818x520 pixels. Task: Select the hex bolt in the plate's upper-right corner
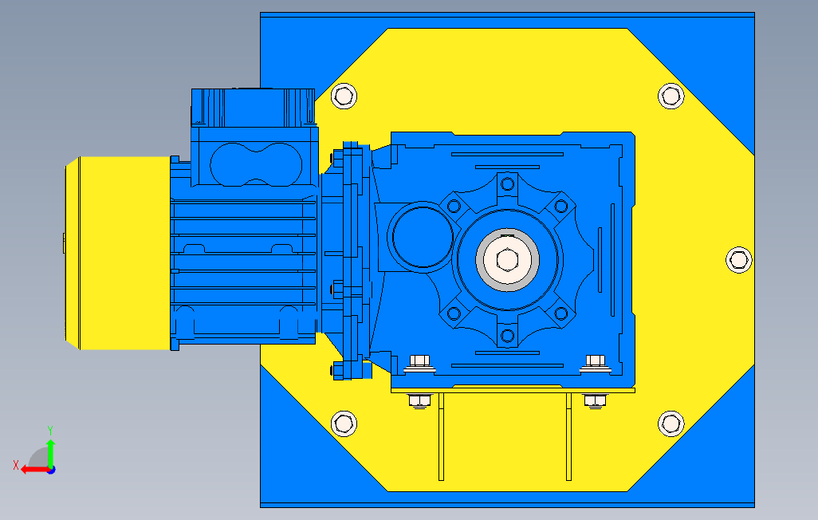[671, 96]
